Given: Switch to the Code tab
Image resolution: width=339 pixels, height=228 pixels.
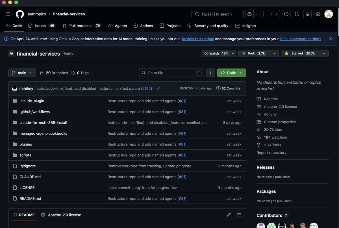Looking at the screenshot, I should [14, 26].
